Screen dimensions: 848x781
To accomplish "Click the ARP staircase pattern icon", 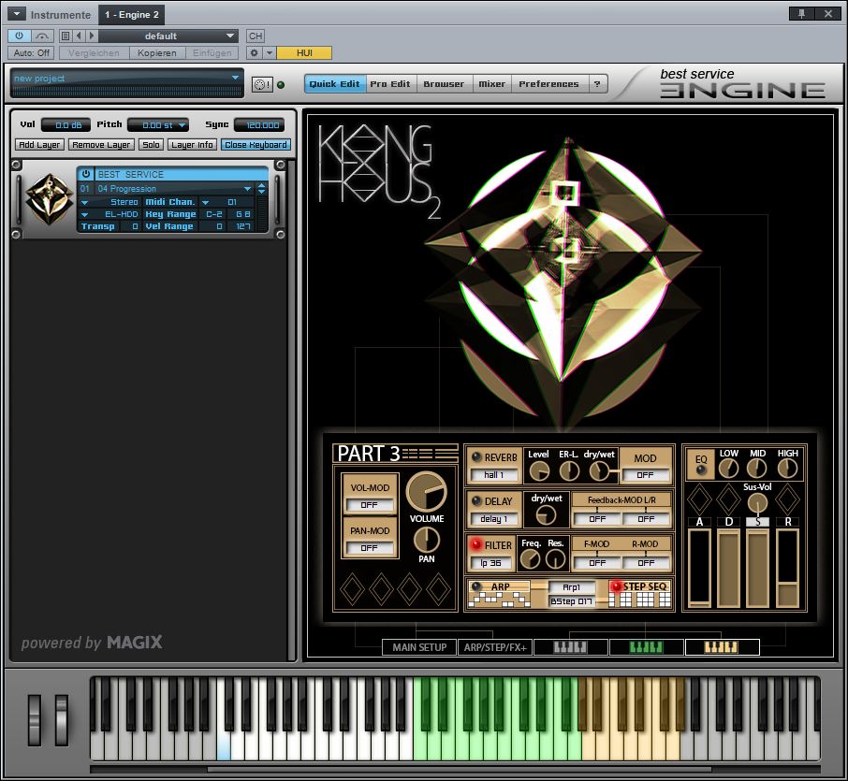I will tap(499, 599).
